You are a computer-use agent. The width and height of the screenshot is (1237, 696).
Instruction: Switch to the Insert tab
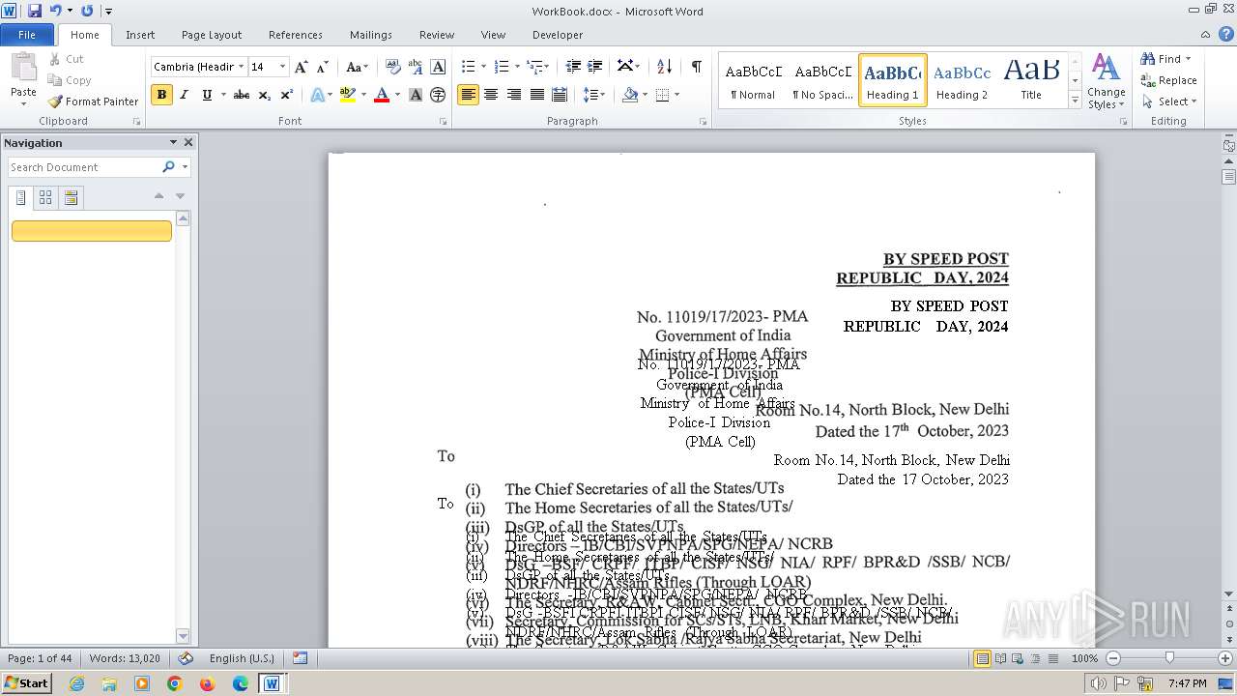(x=140, y=35)
